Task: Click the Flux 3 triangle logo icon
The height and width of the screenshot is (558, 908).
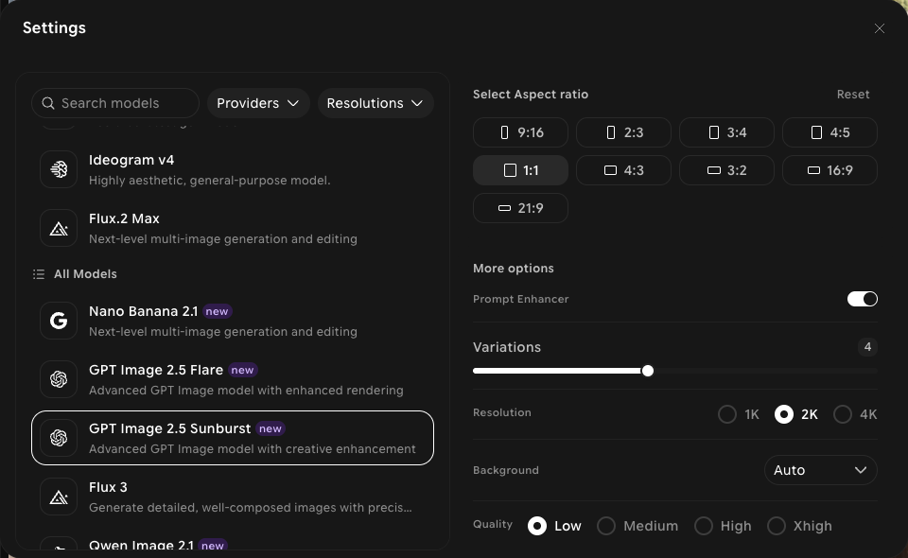Action: [x=59, y=497]
